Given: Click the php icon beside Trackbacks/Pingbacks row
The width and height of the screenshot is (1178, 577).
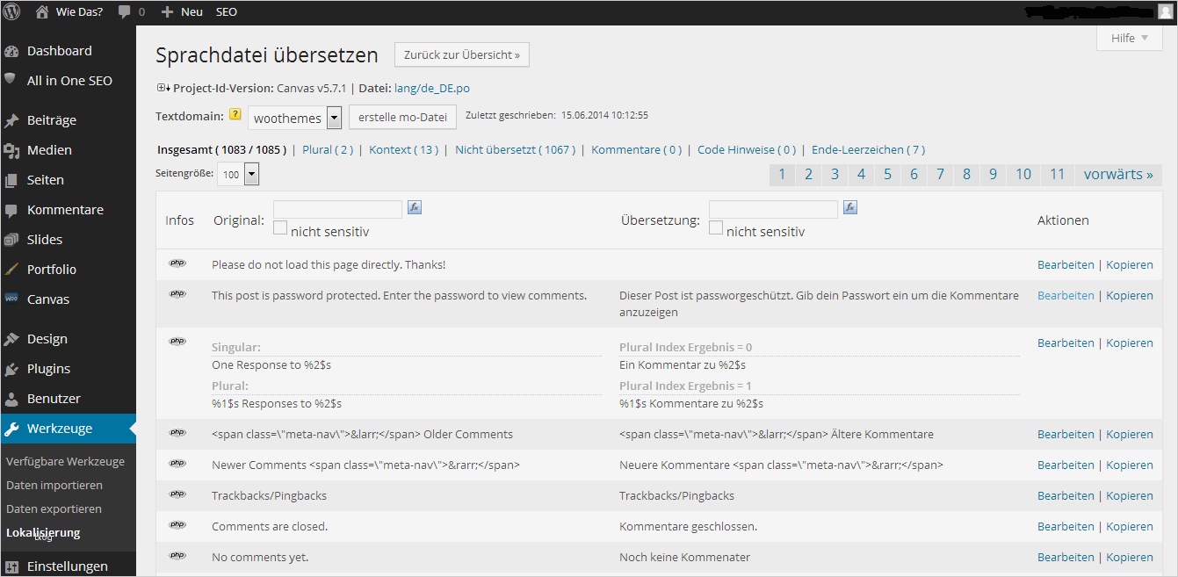Looking at the screenshot, I should (177, 494).
